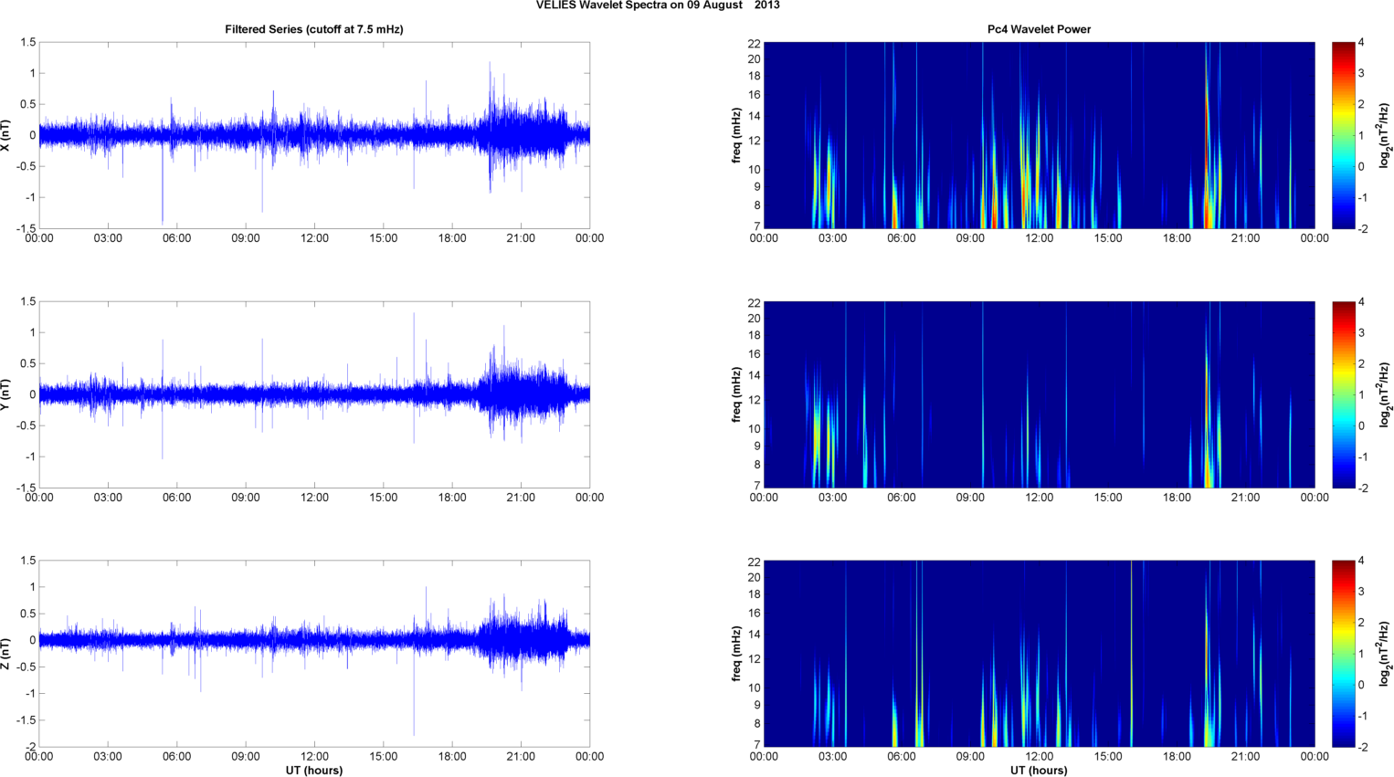Click the 18:00 tick under top spectrogram
Screen dimensions: 1394x777
pos(1177,238)
